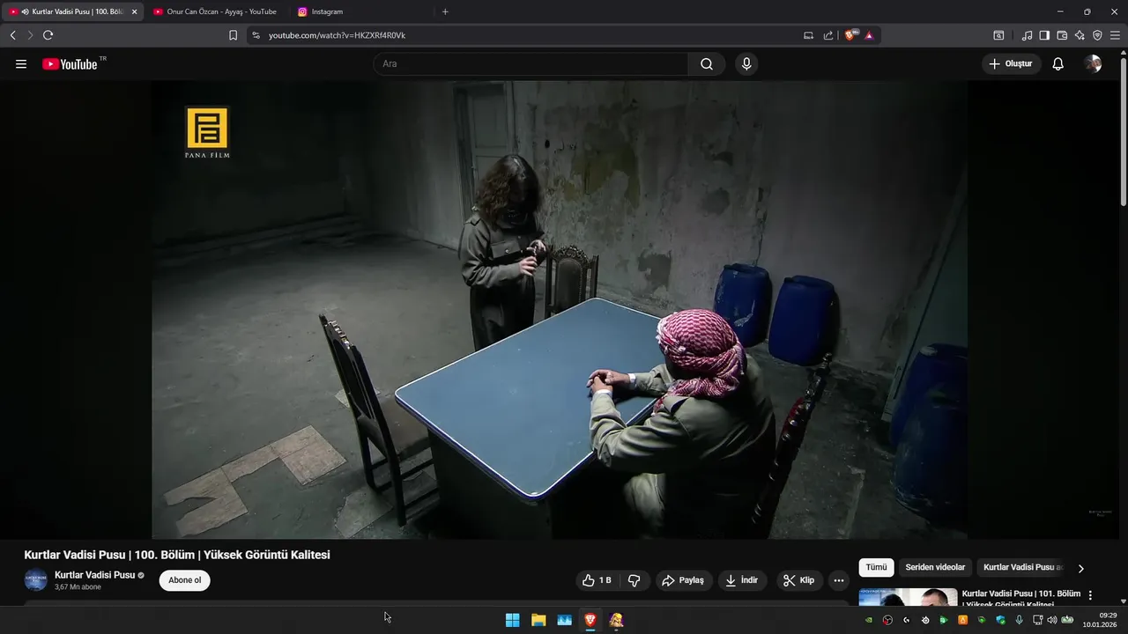The image size is (1128, 634).
Task: Open the Photos app on the taskbar
Action: (x=564, y=620)
